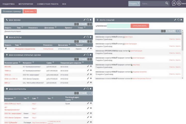View the deal worth руб.14 883 000,00
Image resolution: width=186 pixels, height=124 pixels.
point(91,74)
